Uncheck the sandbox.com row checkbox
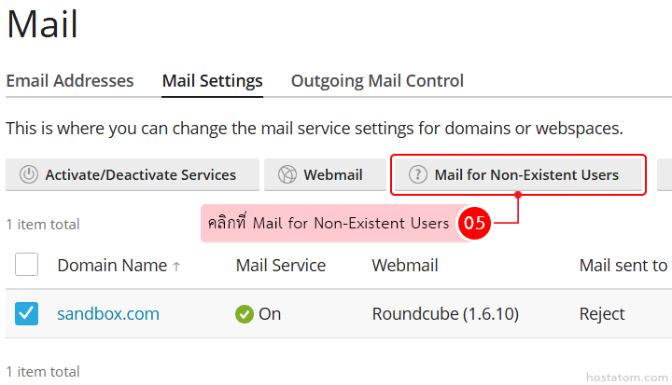Image resolution: width=672 pixels, height=385 pixels. (x=27, y=314)
